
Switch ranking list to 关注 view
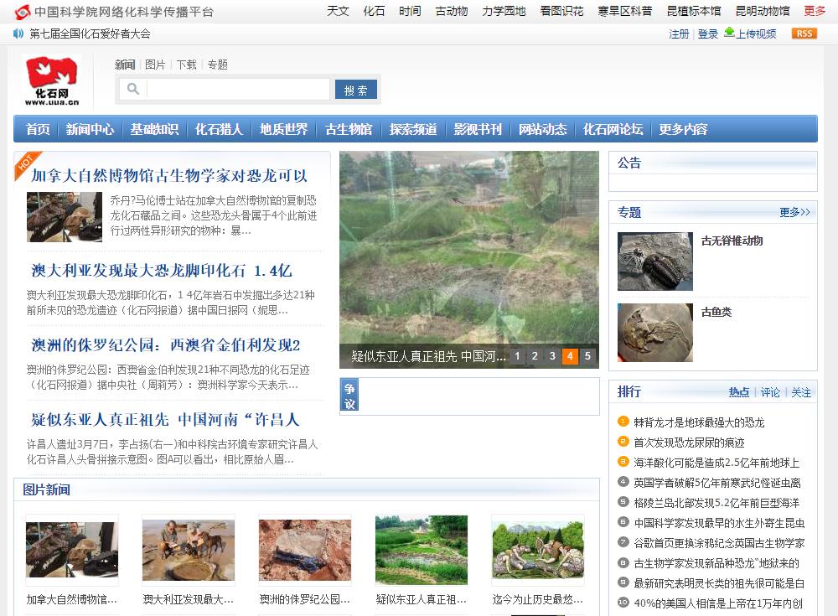[802, 392]
